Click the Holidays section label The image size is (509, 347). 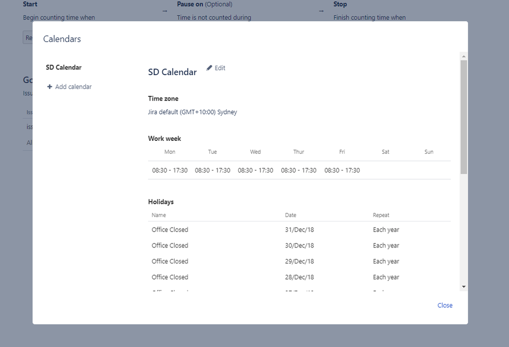(160, 202)
